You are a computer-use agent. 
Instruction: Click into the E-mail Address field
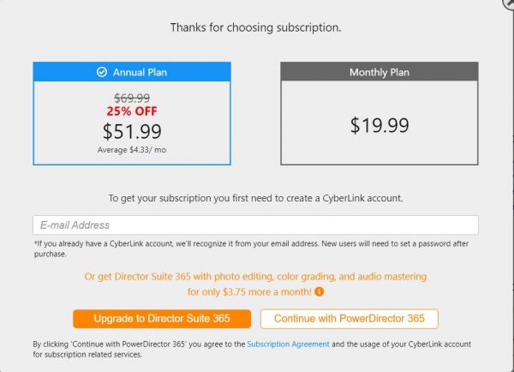point(255,225)
